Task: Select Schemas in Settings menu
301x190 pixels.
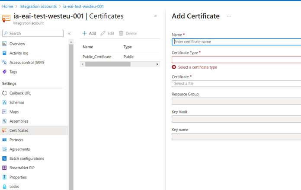Action: [17, 102]
